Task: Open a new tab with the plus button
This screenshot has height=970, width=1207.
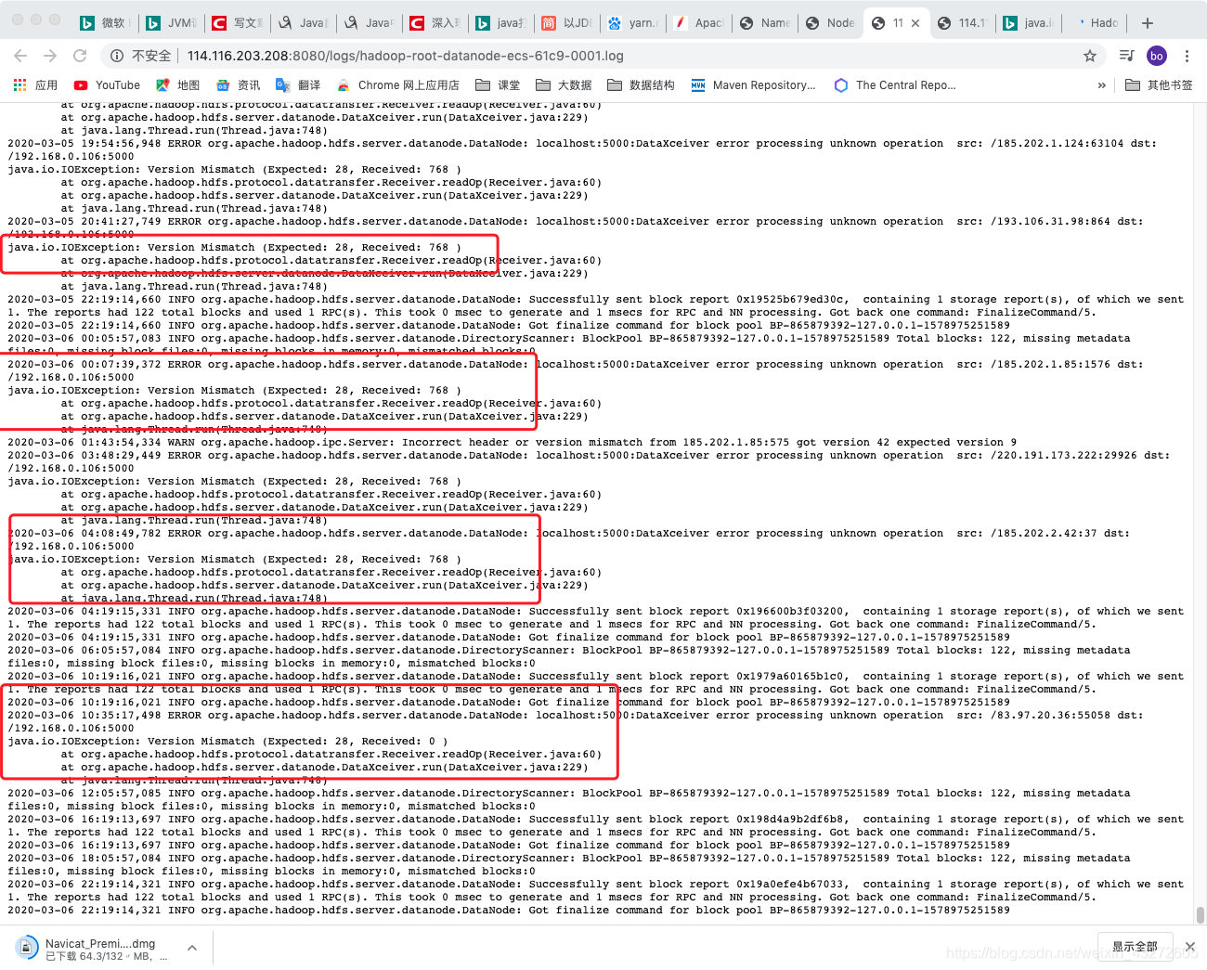Action: 1148,22
